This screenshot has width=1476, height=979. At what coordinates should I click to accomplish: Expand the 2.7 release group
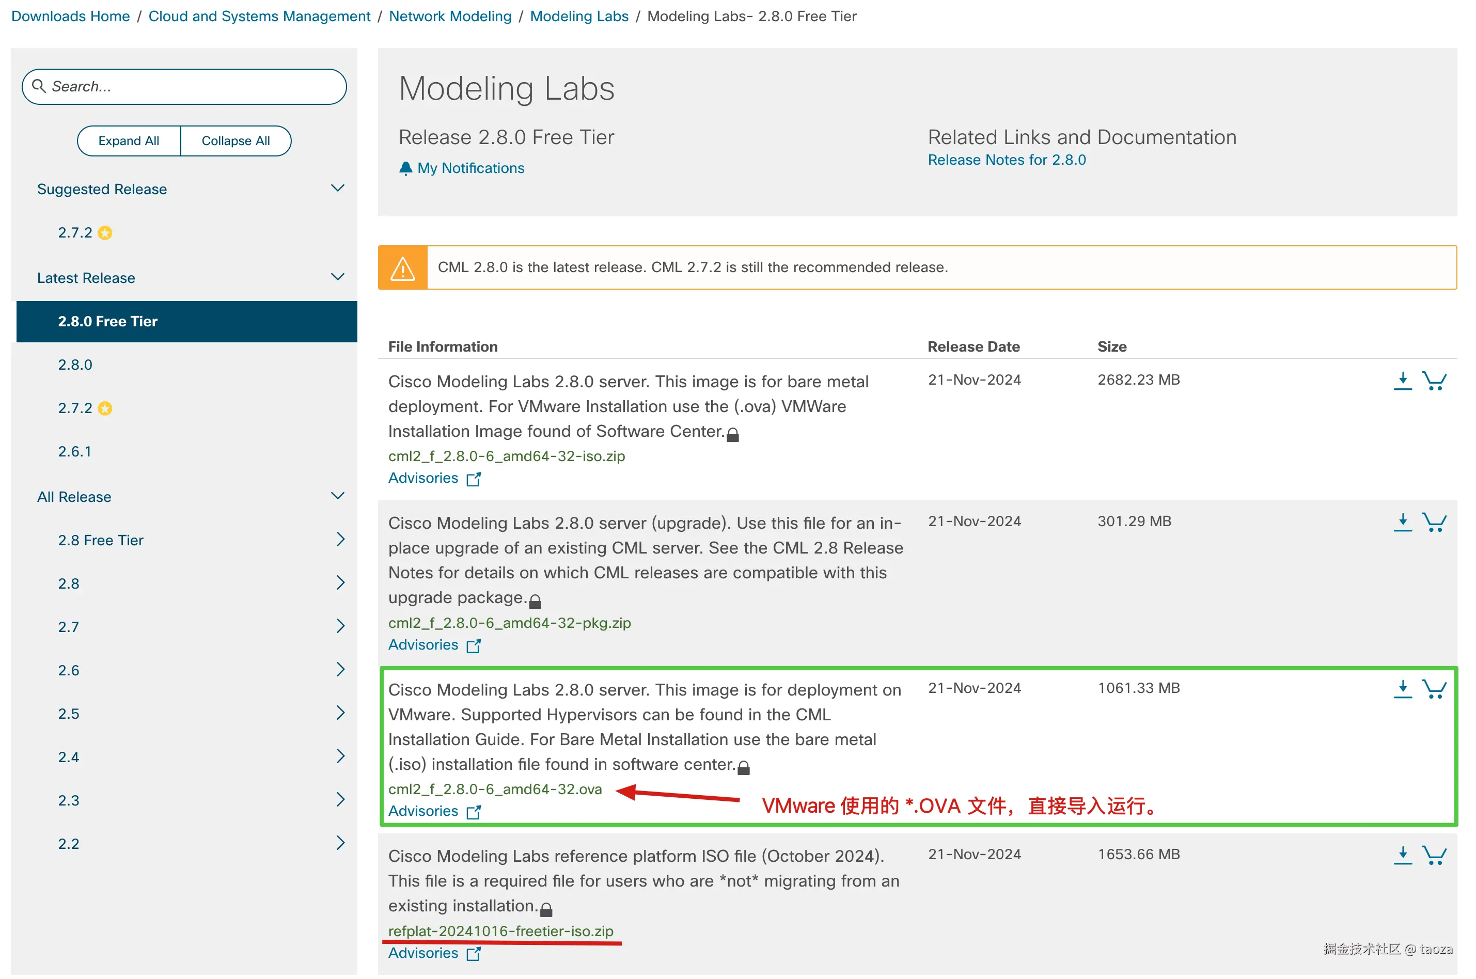pos(340,626)
